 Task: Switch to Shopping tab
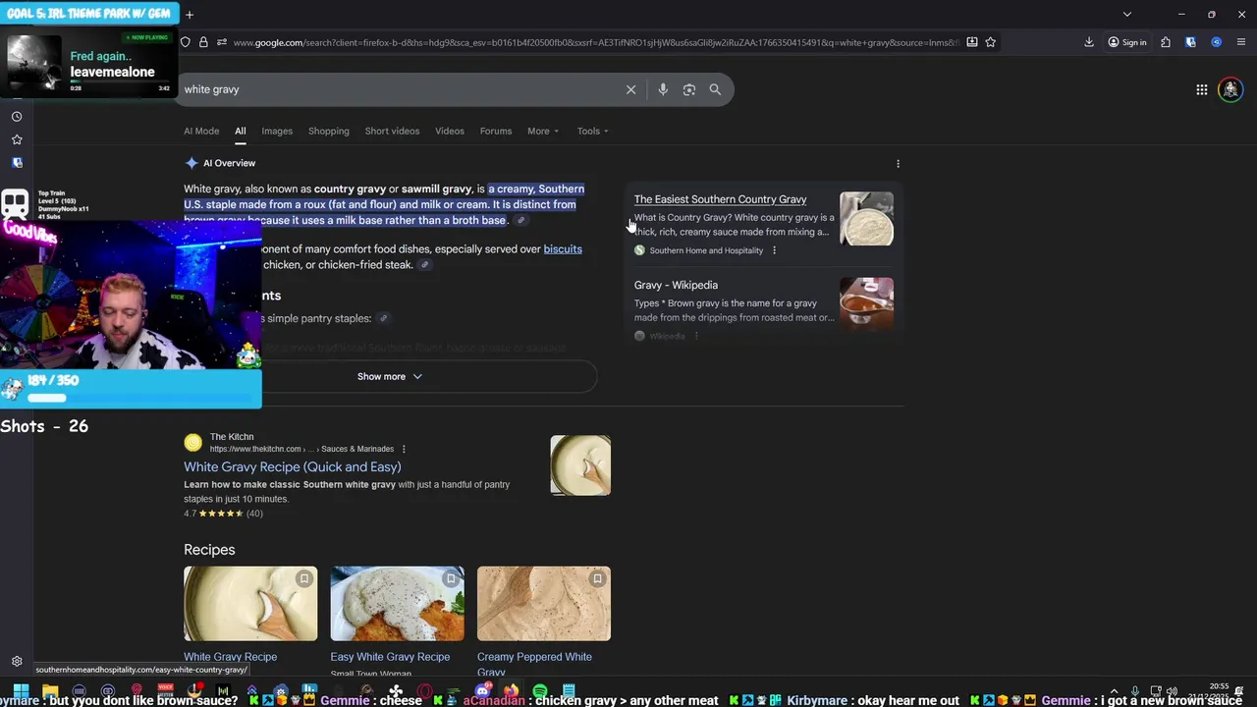click(x=329, y=131)
